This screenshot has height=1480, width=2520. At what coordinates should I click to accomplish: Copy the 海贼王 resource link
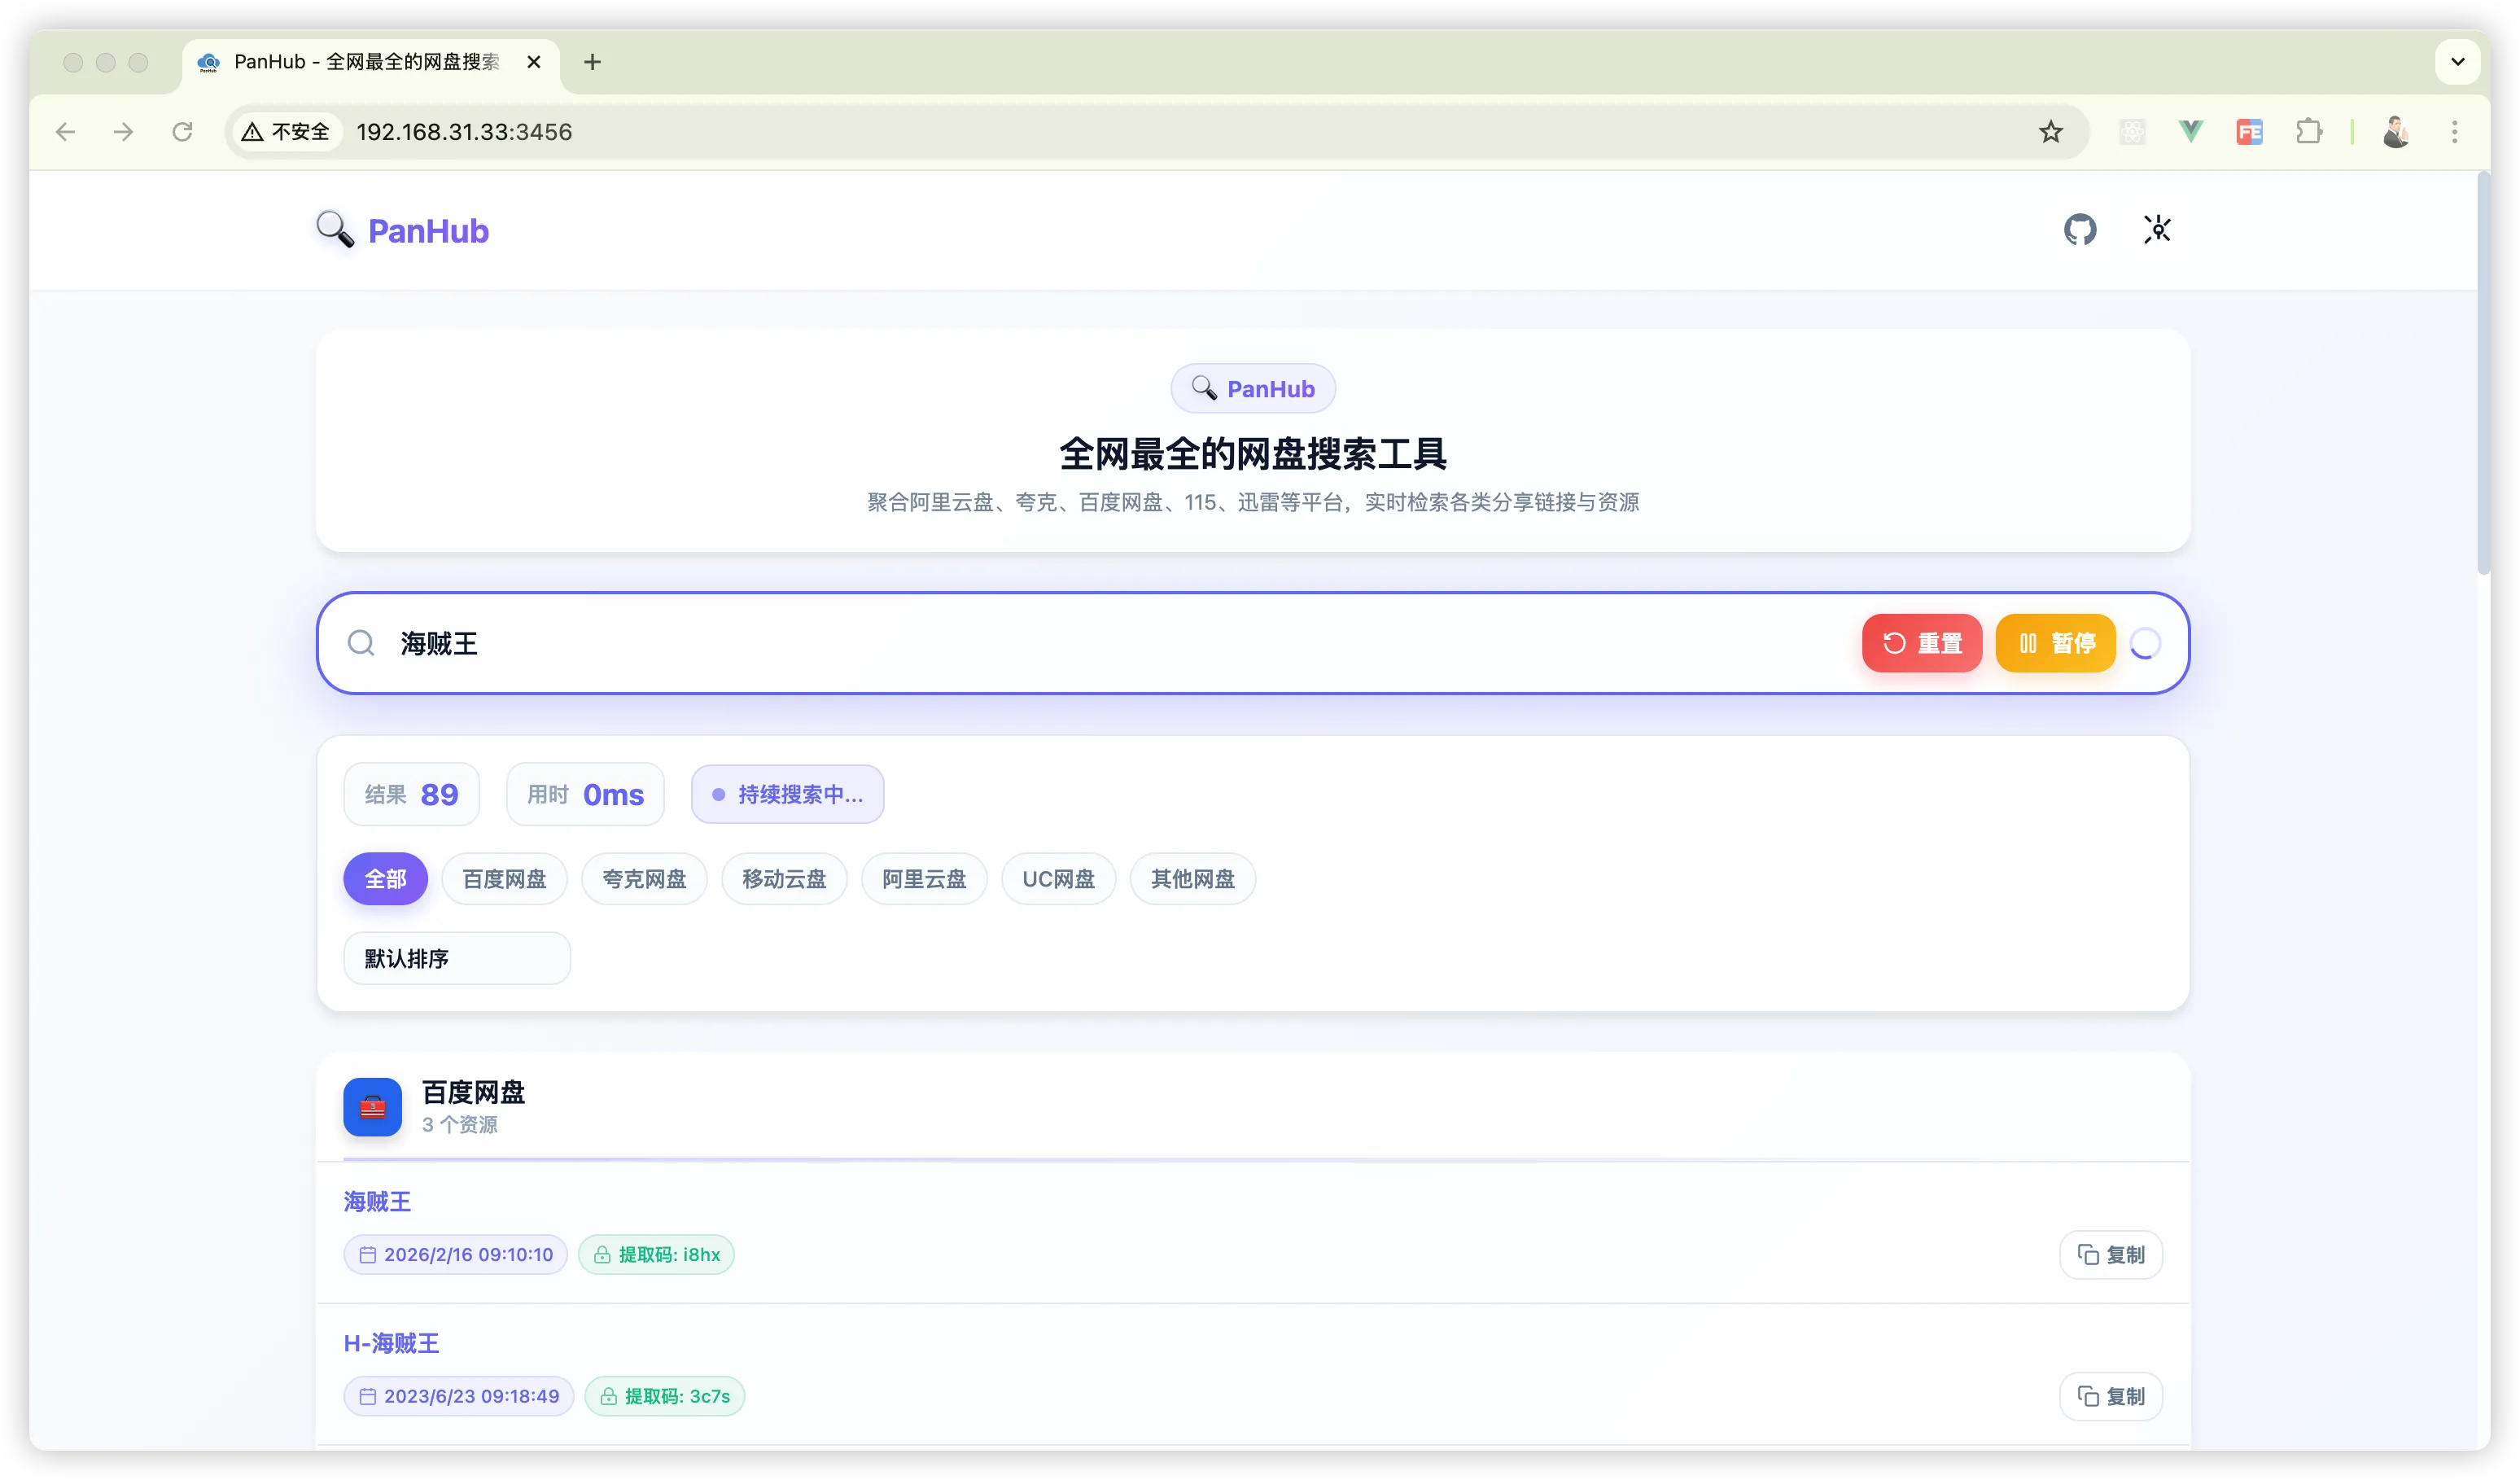2111,1255
